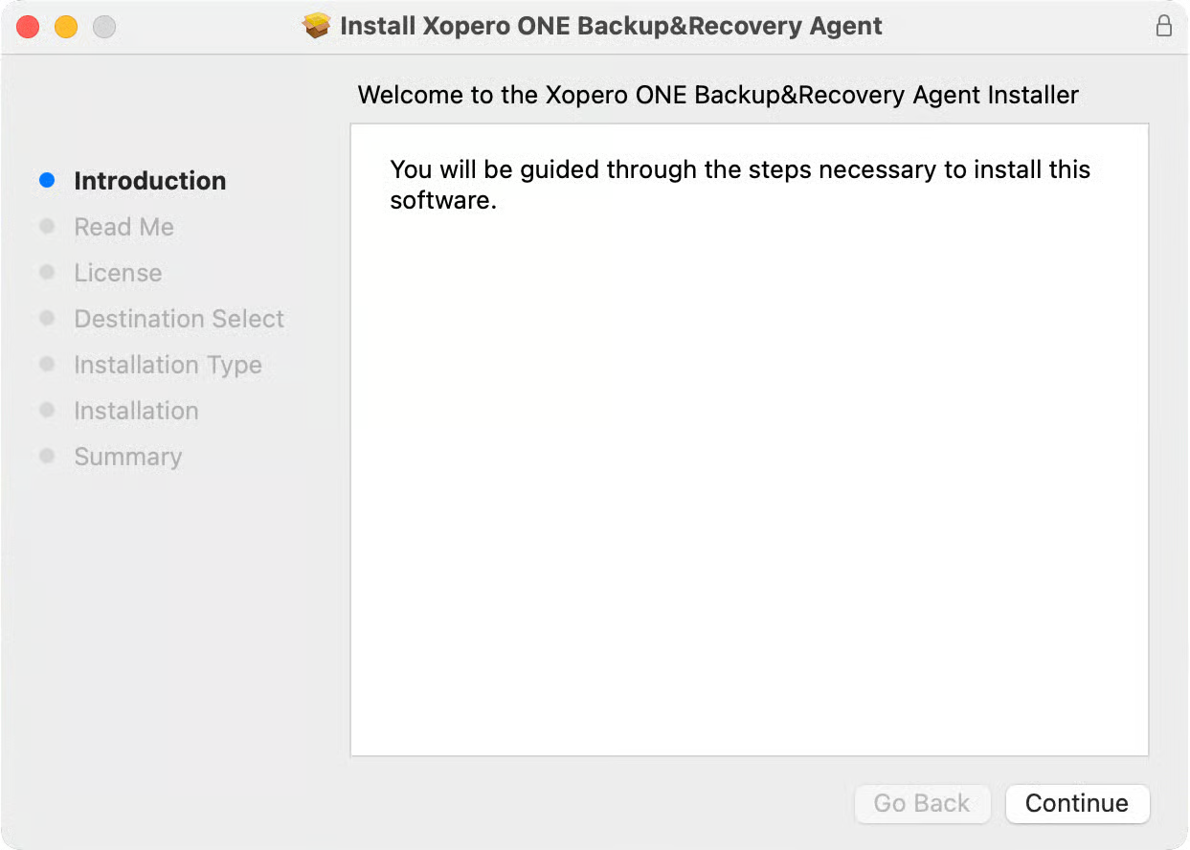Click the Go Back button
This screenshot has width=1190, height=850.
coord(921,803)
